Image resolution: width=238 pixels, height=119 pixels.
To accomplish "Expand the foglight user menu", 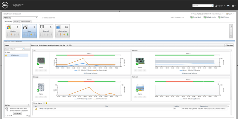I will coord(220,6).
